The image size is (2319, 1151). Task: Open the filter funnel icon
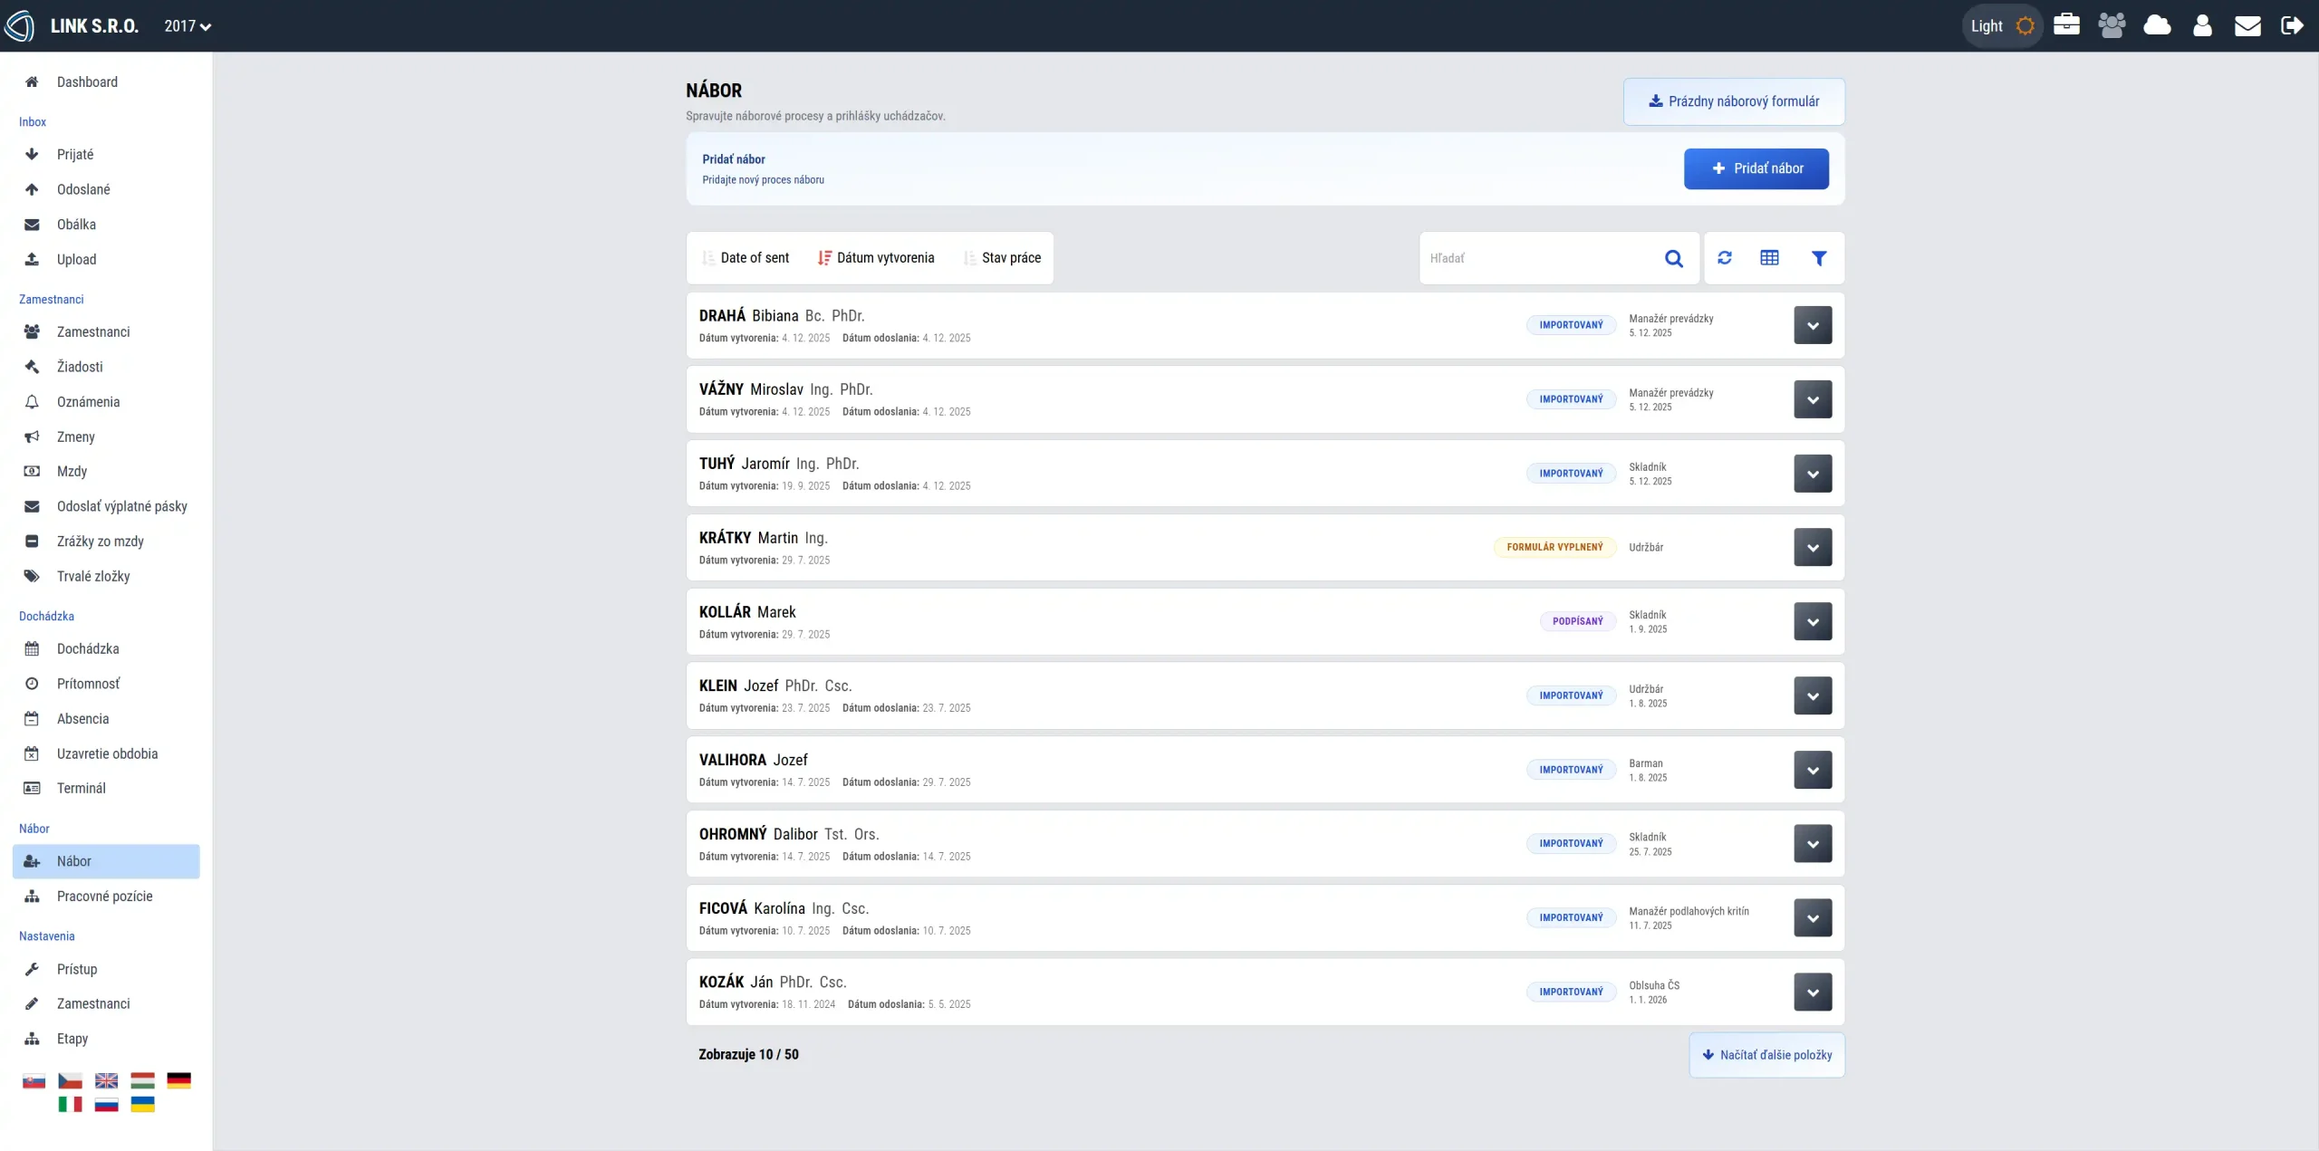coord(1818,258)
